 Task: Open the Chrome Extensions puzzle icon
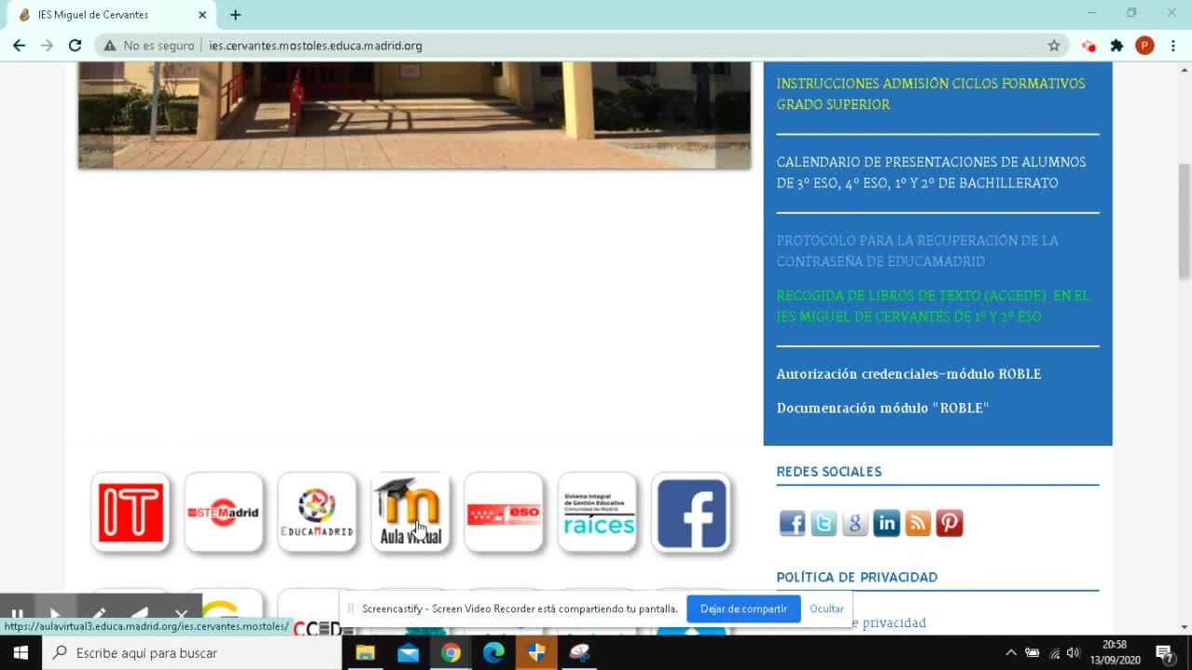pos(1117,46)
